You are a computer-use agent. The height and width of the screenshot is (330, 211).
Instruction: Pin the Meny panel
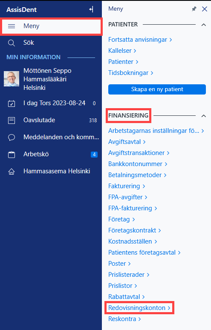tap(194, 9)
